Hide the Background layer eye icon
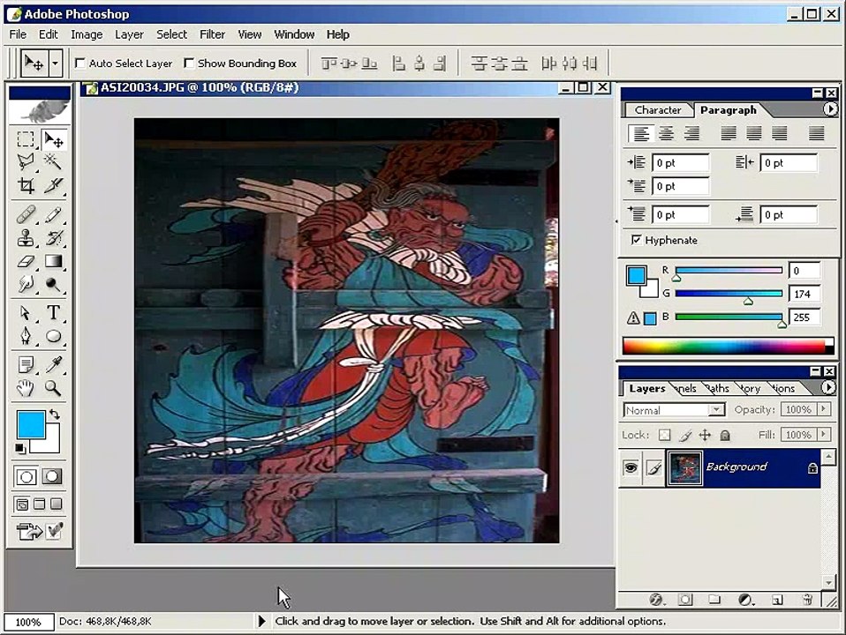This screenshot has width=846, height=635. click(631, 467)
